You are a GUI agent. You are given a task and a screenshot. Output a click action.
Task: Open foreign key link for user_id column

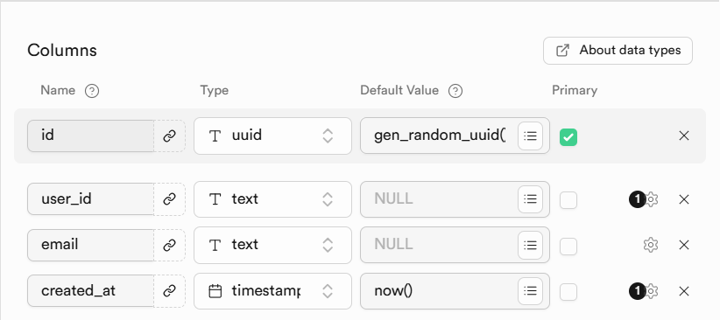click(169, 199)
